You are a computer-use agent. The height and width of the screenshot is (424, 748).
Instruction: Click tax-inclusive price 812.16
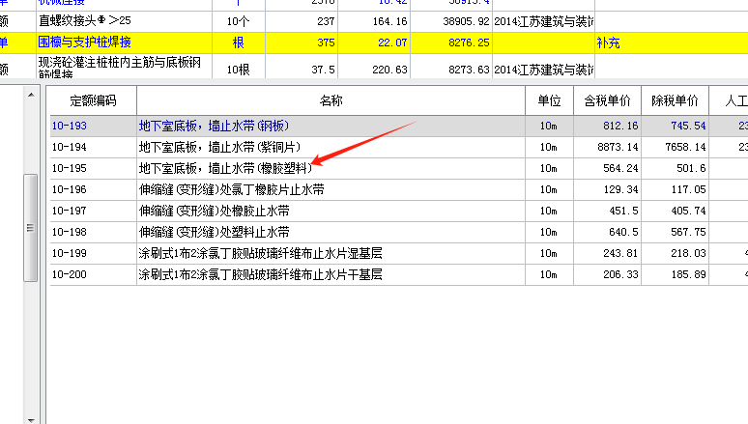(620, 126)
